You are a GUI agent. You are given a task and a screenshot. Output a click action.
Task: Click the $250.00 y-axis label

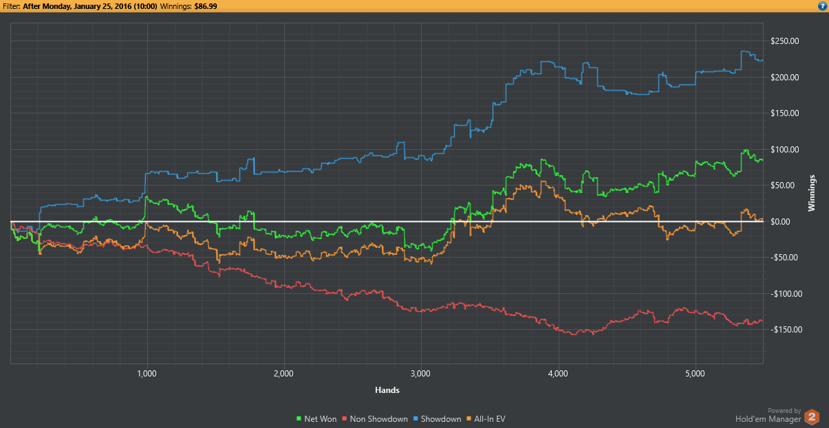[784, 41]
